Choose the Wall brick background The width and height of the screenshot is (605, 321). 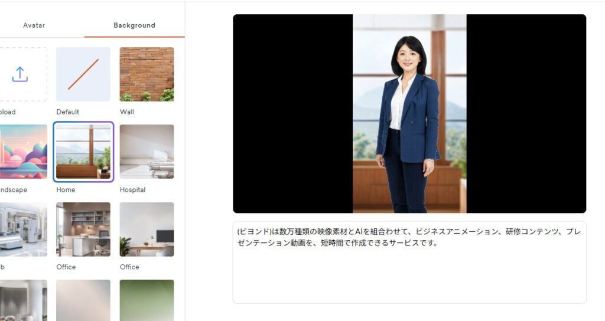147,74
